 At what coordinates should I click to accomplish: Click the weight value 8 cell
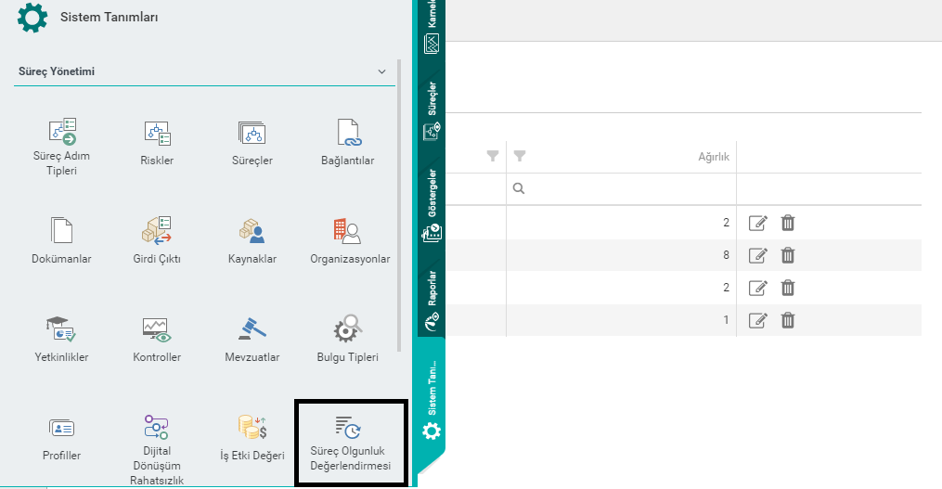[621, 255]
